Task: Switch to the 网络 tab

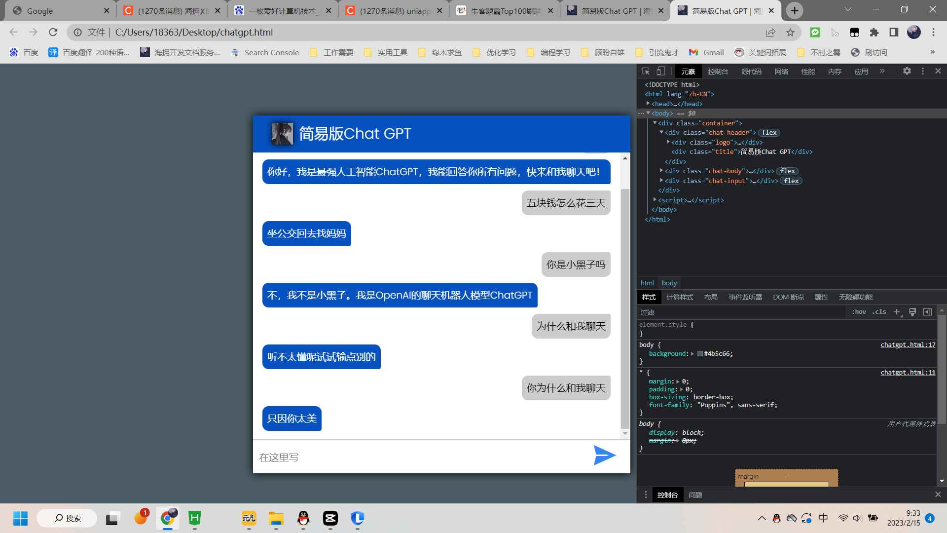Action: (781, 72)
